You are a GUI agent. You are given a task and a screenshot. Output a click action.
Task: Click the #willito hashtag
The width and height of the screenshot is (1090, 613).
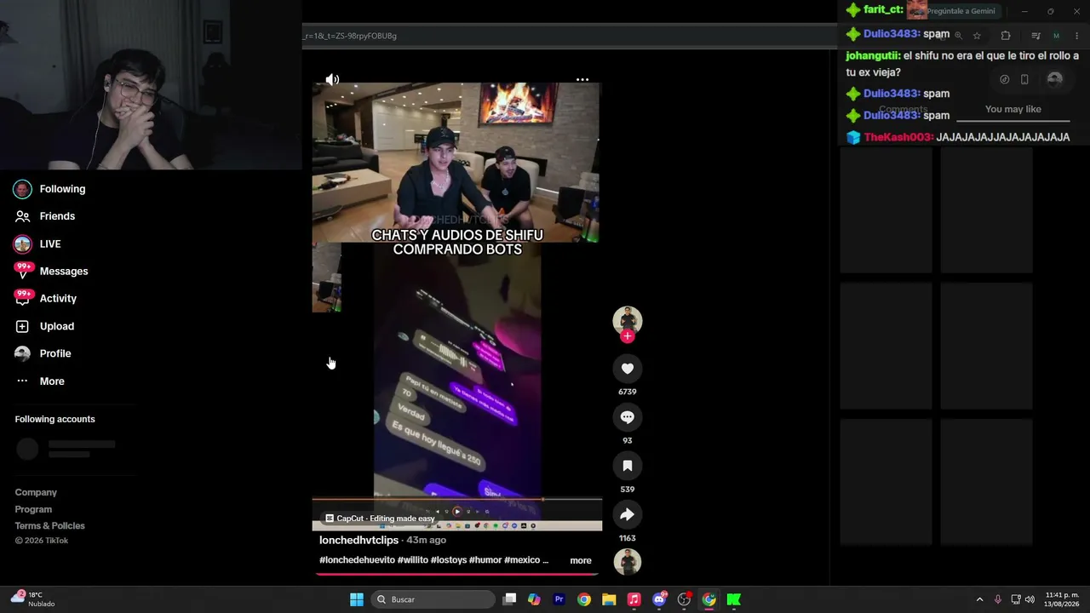pos(412,560)
